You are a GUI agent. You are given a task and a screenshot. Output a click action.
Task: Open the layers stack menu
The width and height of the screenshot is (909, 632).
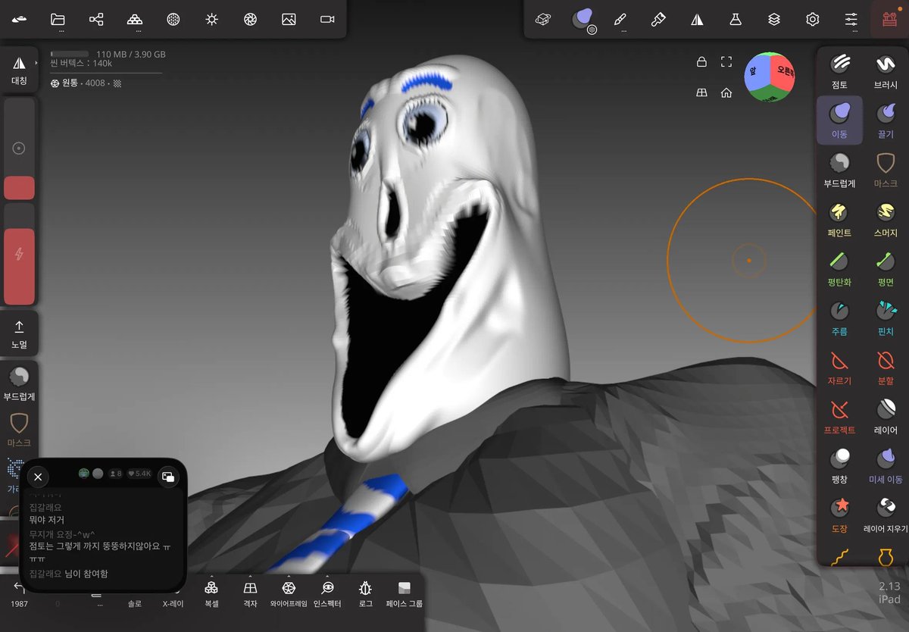point(774,19)
